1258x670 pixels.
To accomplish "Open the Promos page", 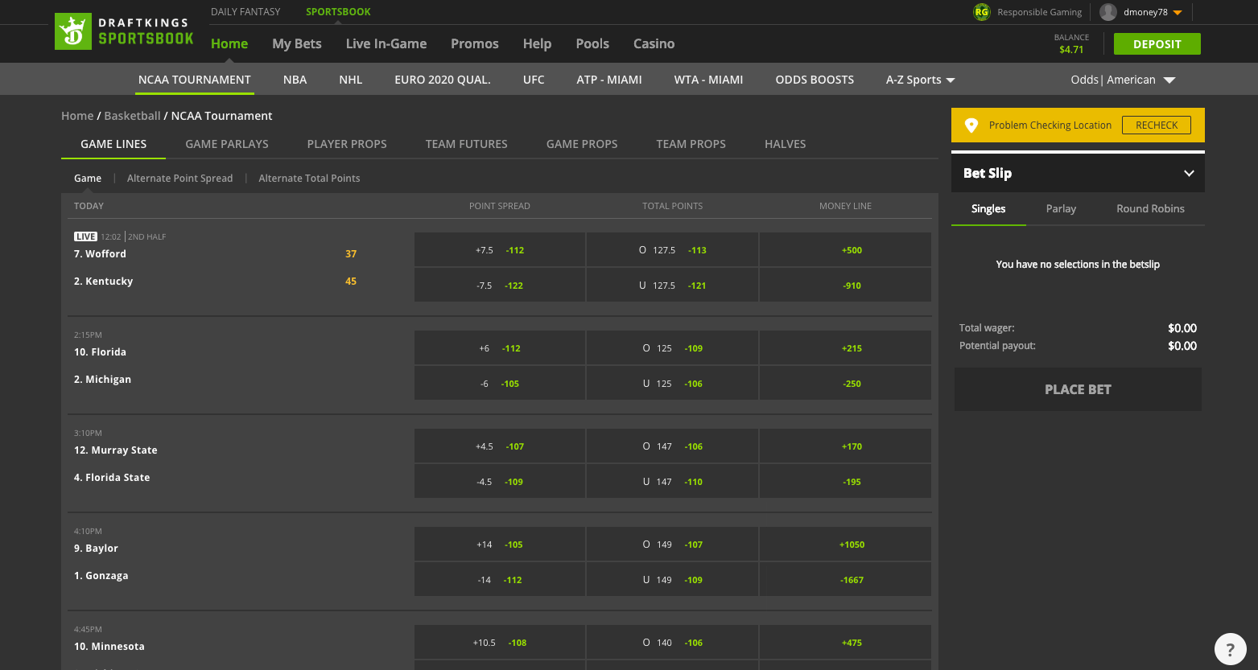I will (x=475, y=43).
